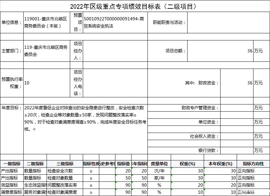Screen dimensions: 270x196
Task: Click the 检查安全次数 cell
Action: tap(65, 171)
